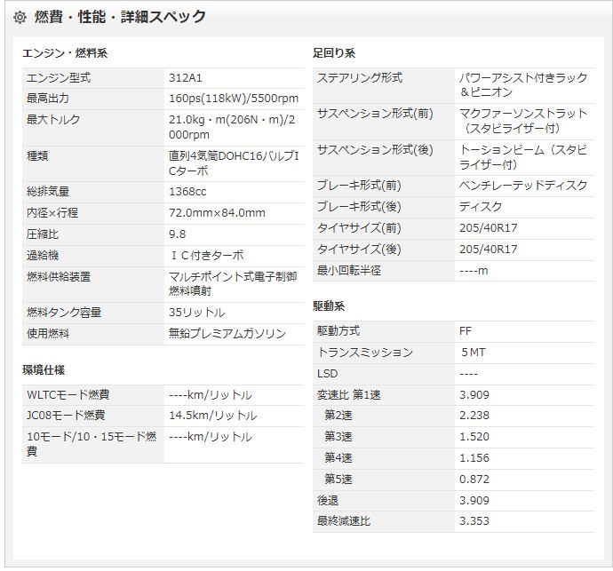Select transmission value 5MT
Viewport: 613px width, 571px height.
(473, 353)
